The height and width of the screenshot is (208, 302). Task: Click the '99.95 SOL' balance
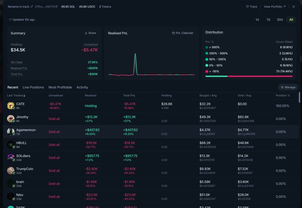click(68, 7)
